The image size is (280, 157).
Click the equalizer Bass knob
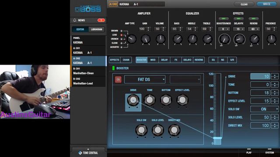pos(178,39)
